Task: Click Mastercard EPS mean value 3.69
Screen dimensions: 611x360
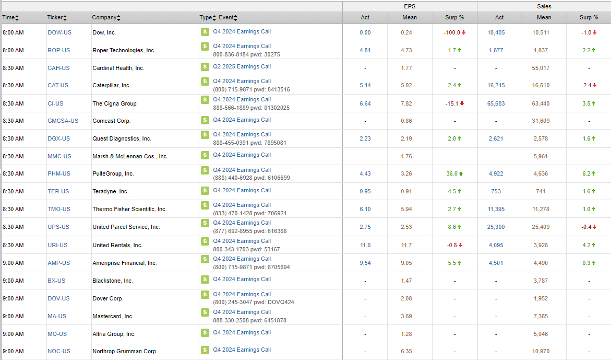Action: (406, 316)
